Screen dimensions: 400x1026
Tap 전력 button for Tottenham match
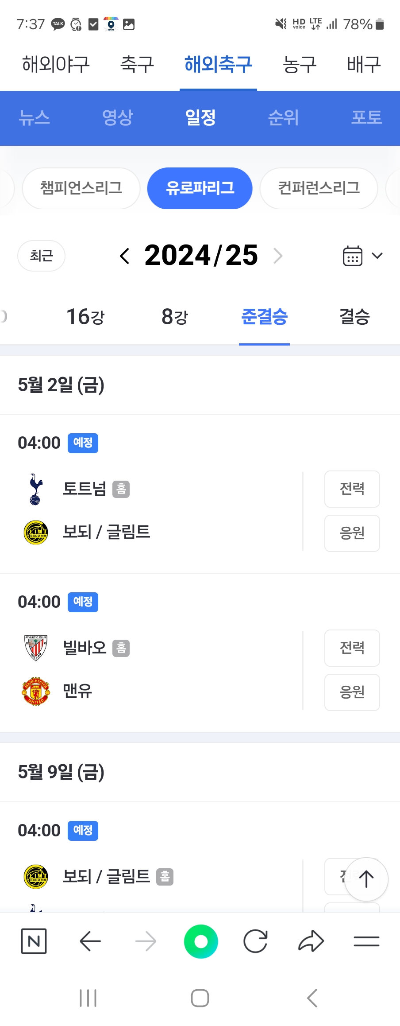[x=352, y=489]
